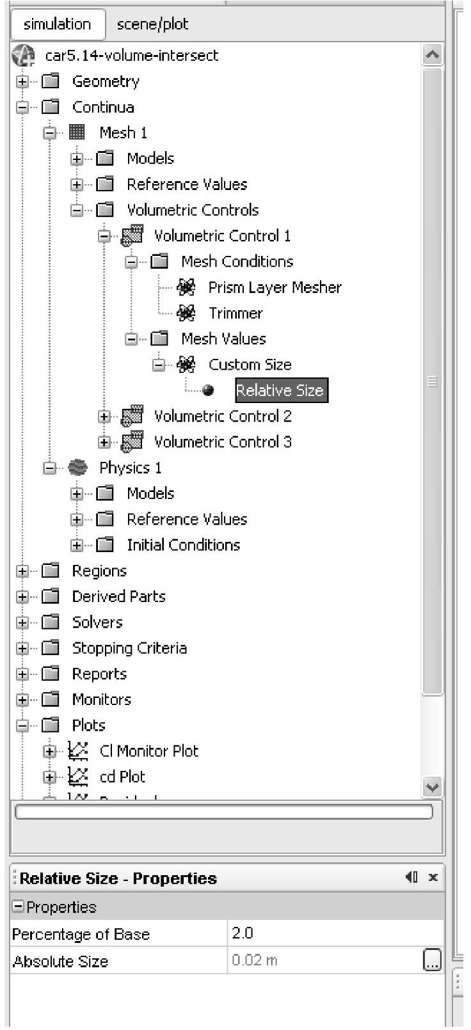Click the Physics 1 continuum icon
Image resolution: width=471 pixels, height=1030 pixels.
click(77, 468)
